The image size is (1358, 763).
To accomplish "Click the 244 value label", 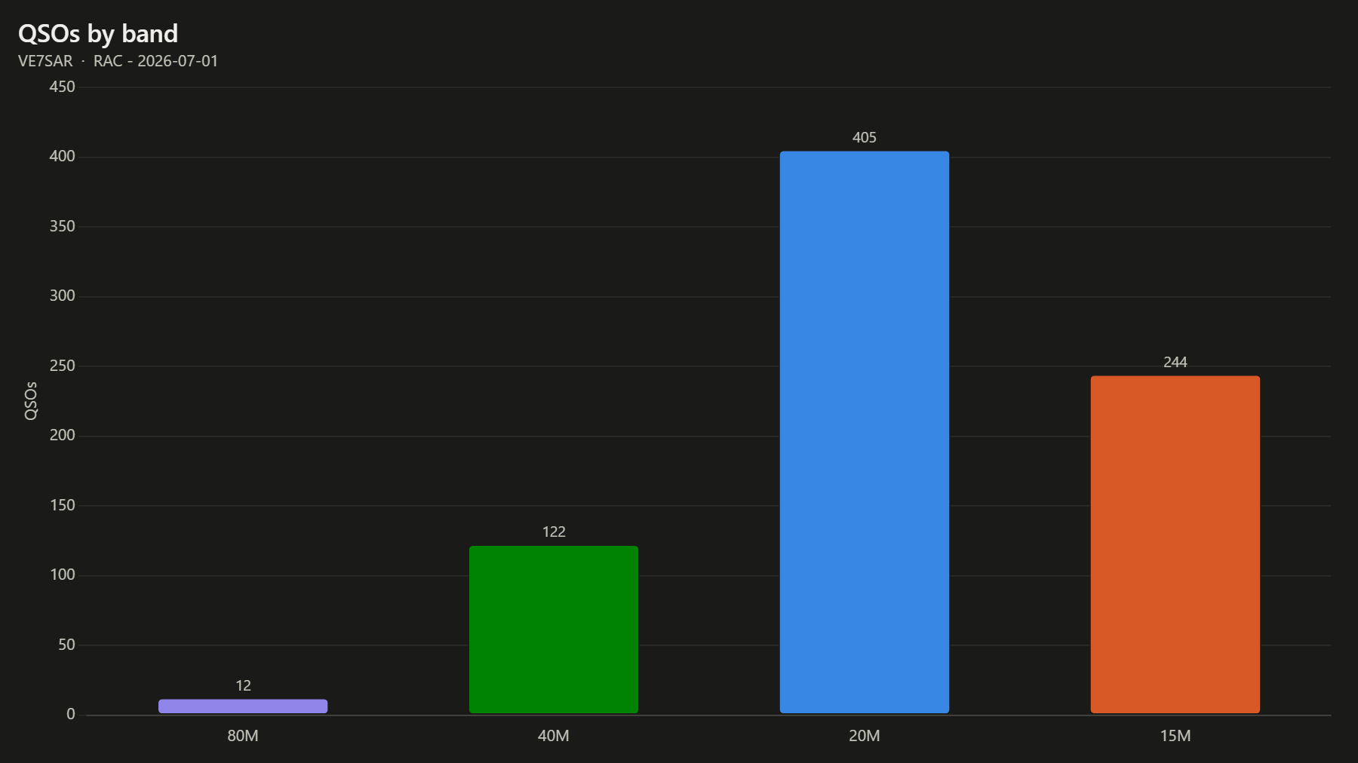I will pos(1175,362).
